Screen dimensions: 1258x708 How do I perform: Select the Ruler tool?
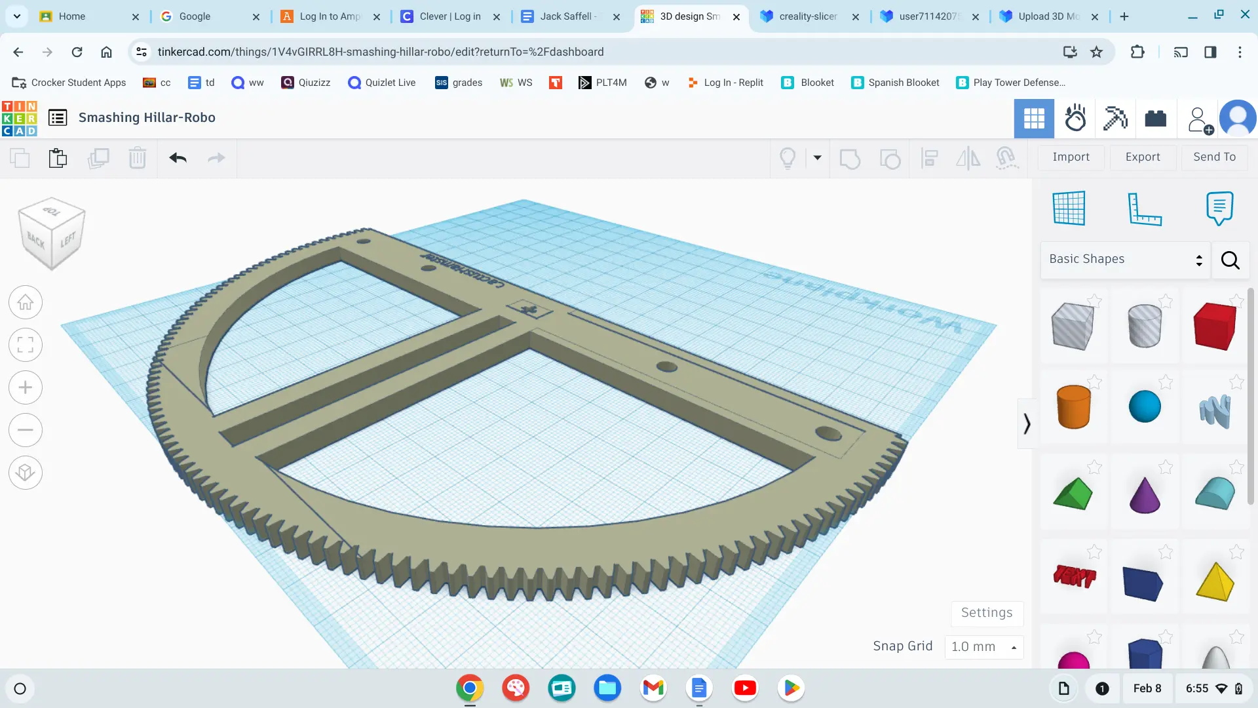tap(1144, 208)
